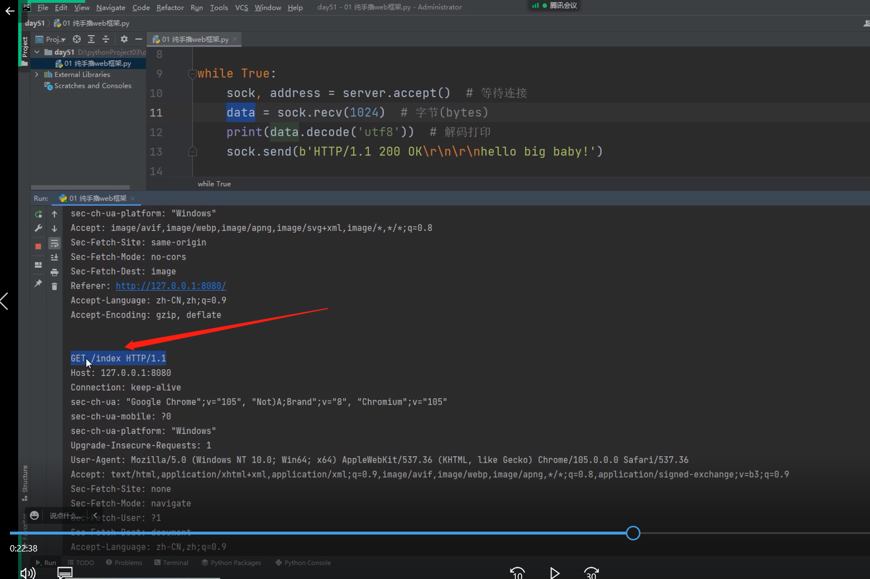This screenshot has height=579, width=870.
Task: Toggle the Structure side tool tab
Action: (x=25, y=482)
